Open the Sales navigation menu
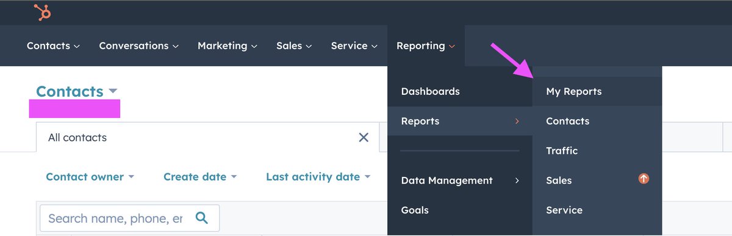Image resolution: width=732 pixels, height=236 pixels. [294, 46]
